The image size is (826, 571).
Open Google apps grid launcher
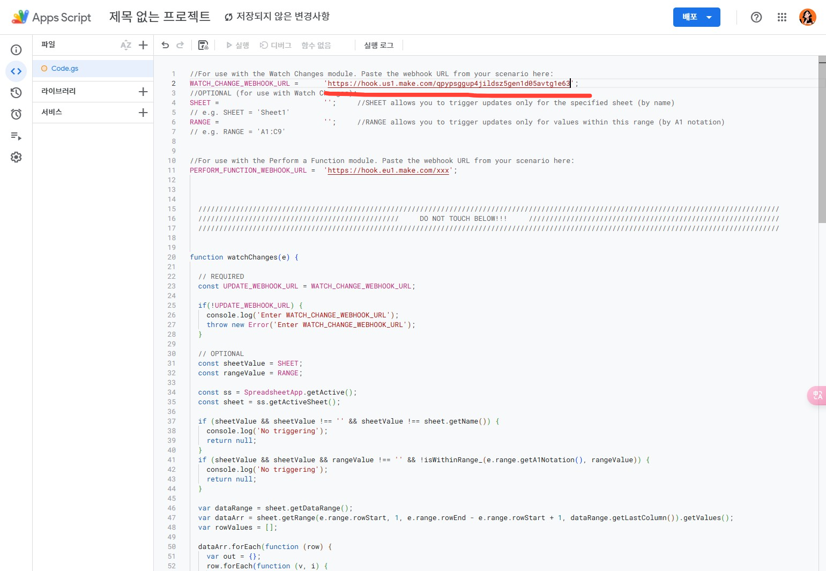782,17
